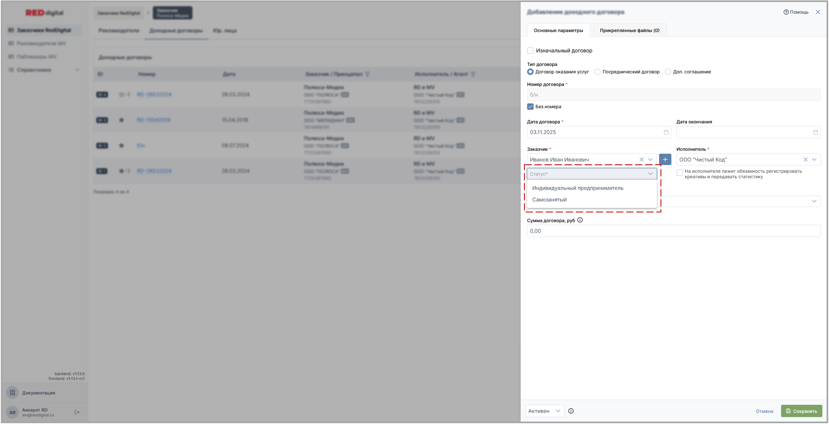Click into the Сумма договора input field
Screen dimensions: 829x424
pos(673,231)
